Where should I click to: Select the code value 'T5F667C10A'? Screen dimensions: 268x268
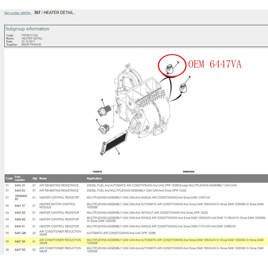[x=29, y=35]
